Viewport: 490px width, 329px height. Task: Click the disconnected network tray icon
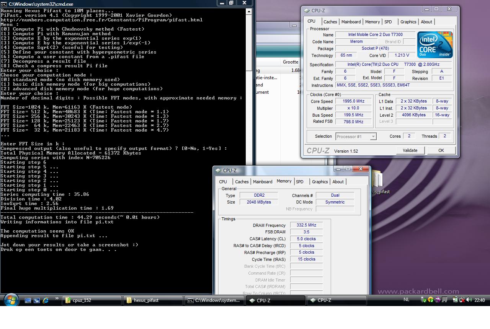click(462, 300)
